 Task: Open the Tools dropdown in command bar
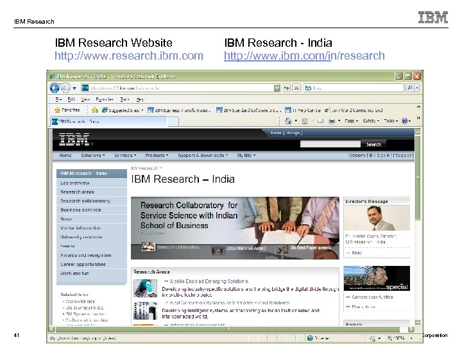[x=391, y=121]
